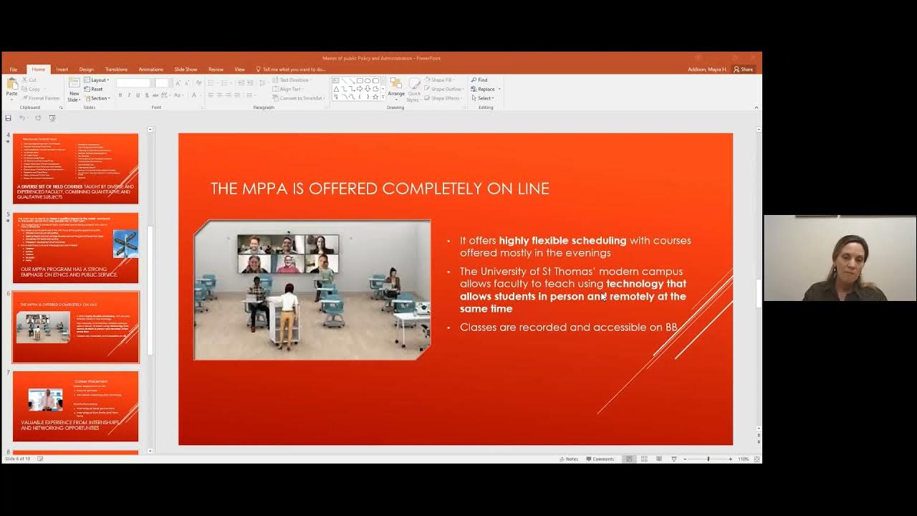Start Slide Show from status bar icon
Screen dimensions: 917x516
[674, 459]
